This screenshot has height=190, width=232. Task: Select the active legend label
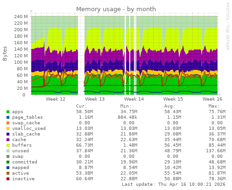[x=21, y=173]
